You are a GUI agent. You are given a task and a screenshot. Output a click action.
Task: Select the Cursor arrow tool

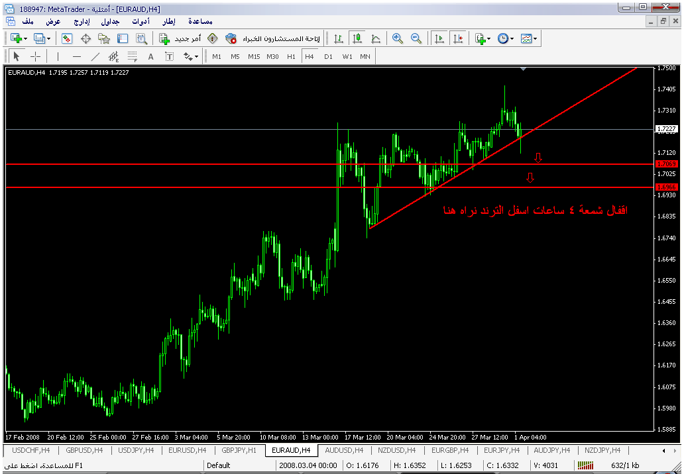click(x=17, y=56)
